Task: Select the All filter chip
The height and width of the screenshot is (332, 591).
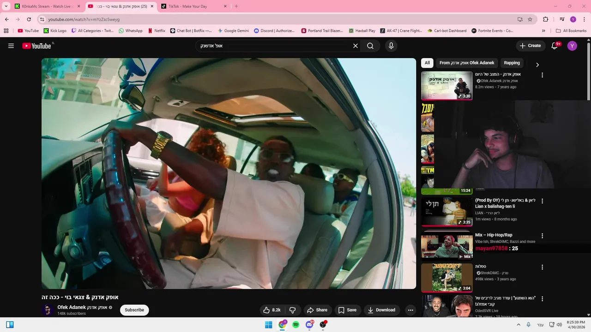Action: [427, 63]
